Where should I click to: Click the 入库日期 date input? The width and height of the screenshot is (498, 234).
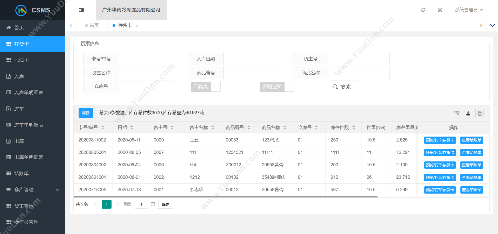tap(254, 59)
